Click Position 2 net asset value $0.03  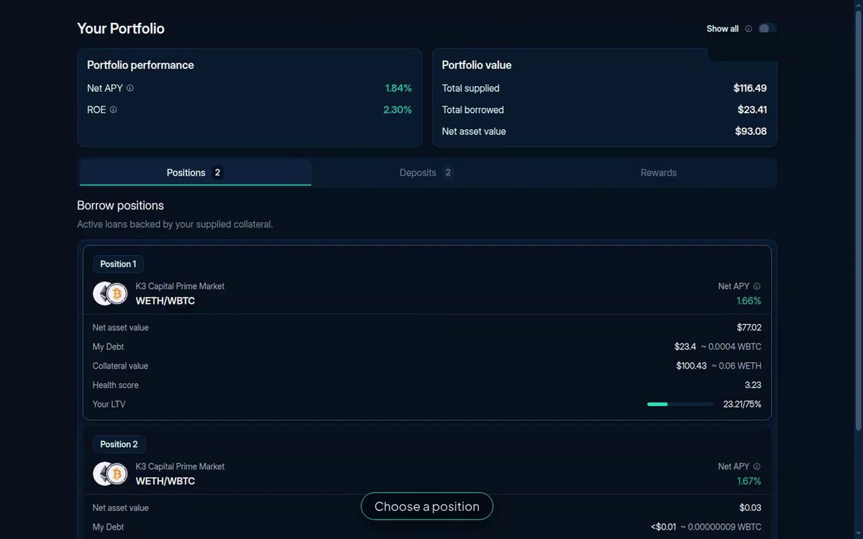pyautogui.click(x=751, y=508)
